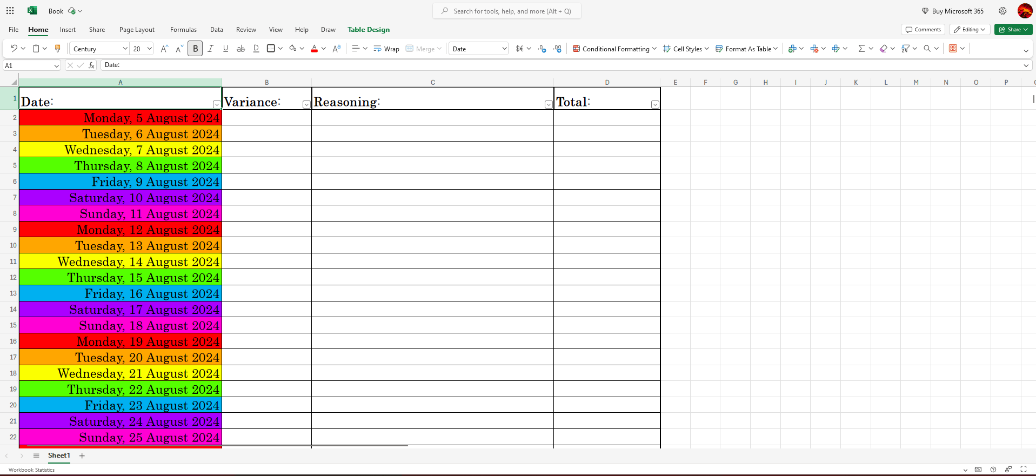
Task: Switch to the Data tab
Action: pyautogui.click(x=217, y=30)
